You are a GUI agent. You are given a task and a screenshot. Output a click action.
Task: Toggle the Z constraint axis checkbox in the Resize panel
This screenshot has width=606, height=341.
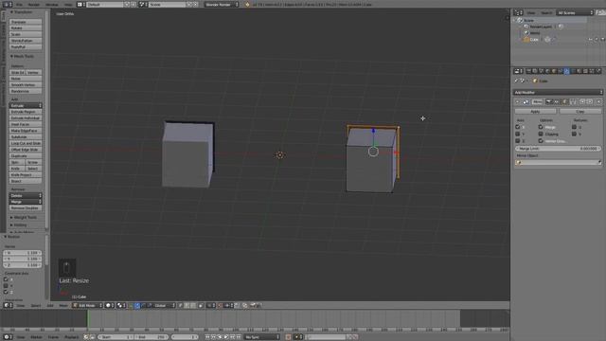point(6,292)
